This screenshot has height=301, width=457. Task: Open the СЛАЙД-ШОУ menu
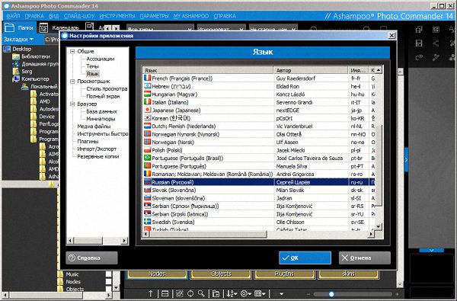tap(79, 16)
